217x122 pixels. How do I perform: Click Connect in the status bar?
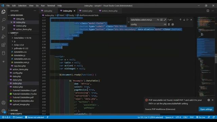point(18,117)
